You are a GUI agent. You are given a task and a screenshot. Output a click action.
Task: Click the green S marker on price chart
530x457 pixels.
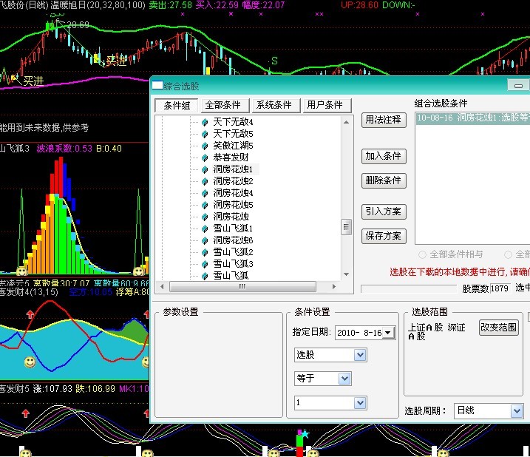click(274, 61)
